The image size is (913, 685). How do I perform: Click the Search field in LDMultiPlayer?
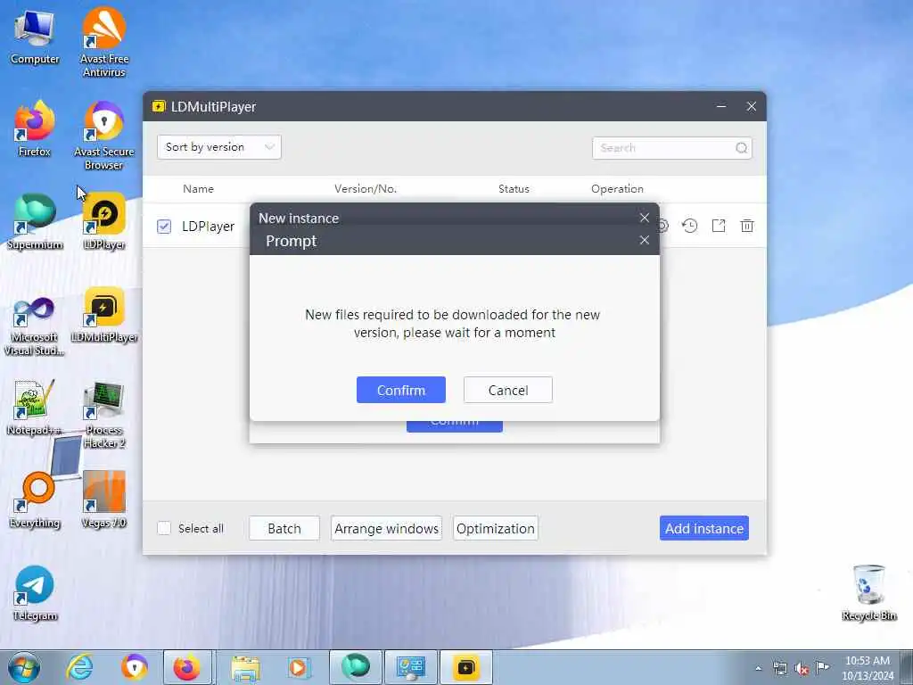[671, 148]
